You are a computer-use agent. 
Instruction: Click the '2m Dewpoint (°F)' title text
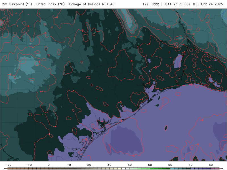(x=17, y=4)
